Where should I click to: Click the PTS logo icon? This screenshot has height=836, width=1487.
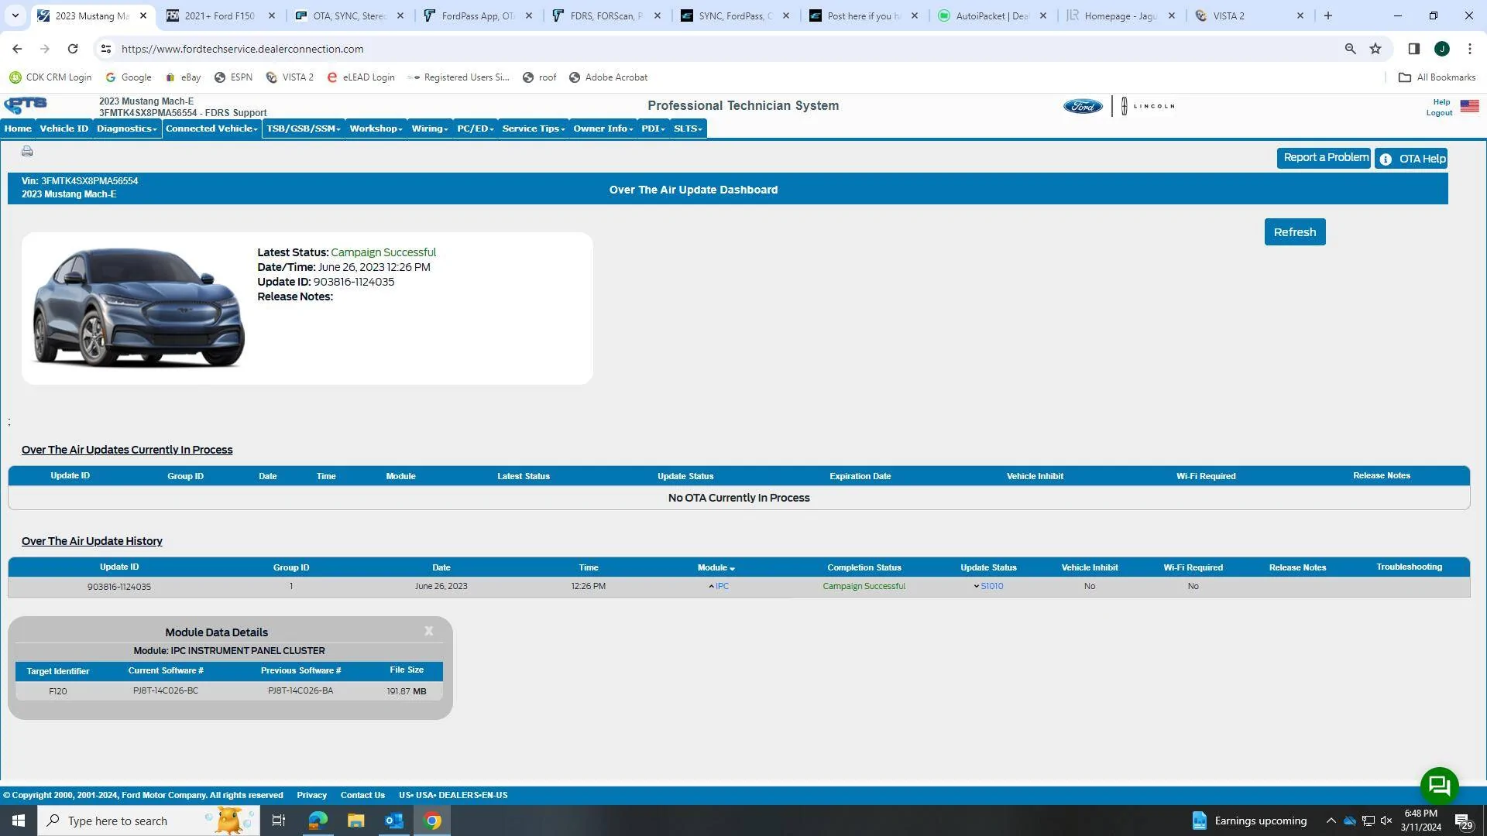pos(26,105)
